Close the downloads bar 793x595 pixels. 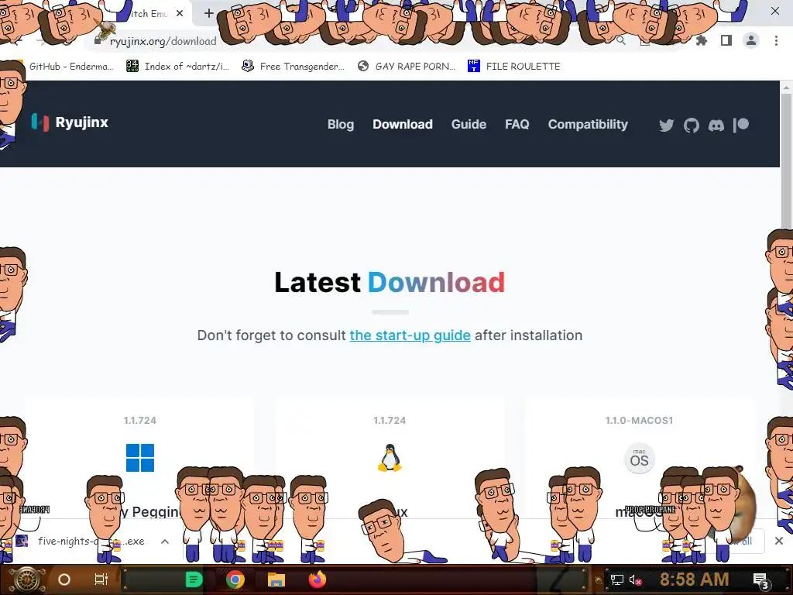[x=779, y=541]
